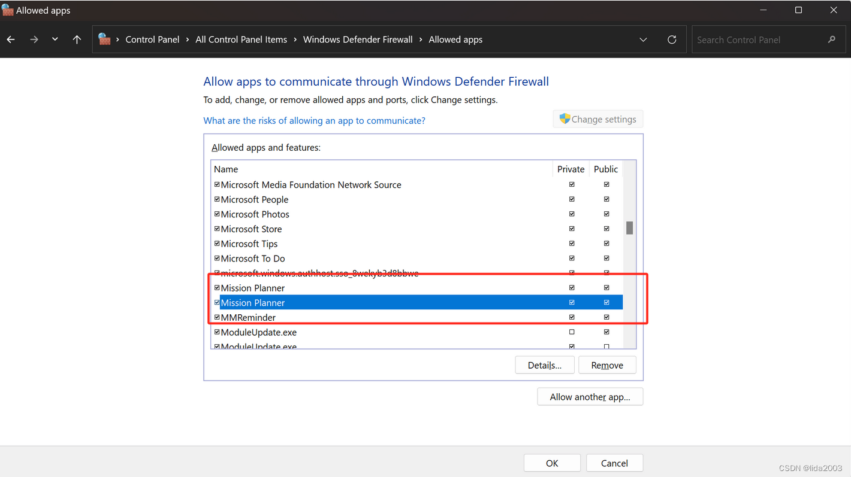Select the Microsoft To Do row text
The height and width of the screenshot is (477, 851).
click(253, 259)
